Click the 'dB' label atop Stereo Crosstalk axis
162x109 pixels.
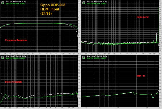point(79,56)
